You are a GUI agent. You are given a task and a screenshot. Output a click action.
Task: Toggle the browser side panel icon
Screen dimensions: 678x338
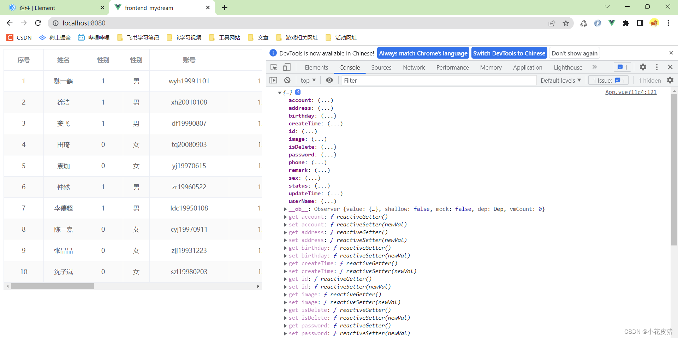click(640, 23)
